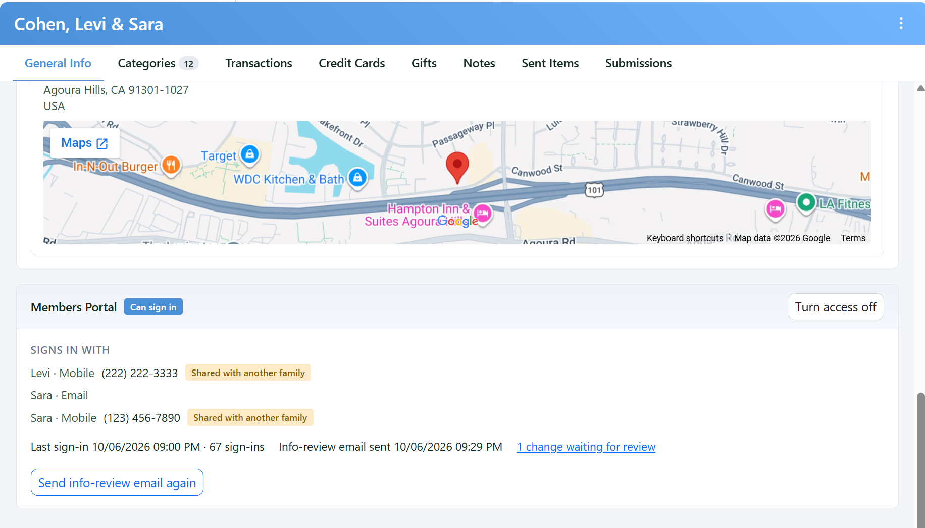Viewport: 925px width, 528px height.
Task: View the Submissions tab
Action: (x=638, y=63)
